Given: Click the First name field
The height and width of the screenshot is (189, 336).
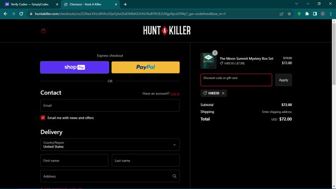Looking at the screenshot, I should (75, 160).
